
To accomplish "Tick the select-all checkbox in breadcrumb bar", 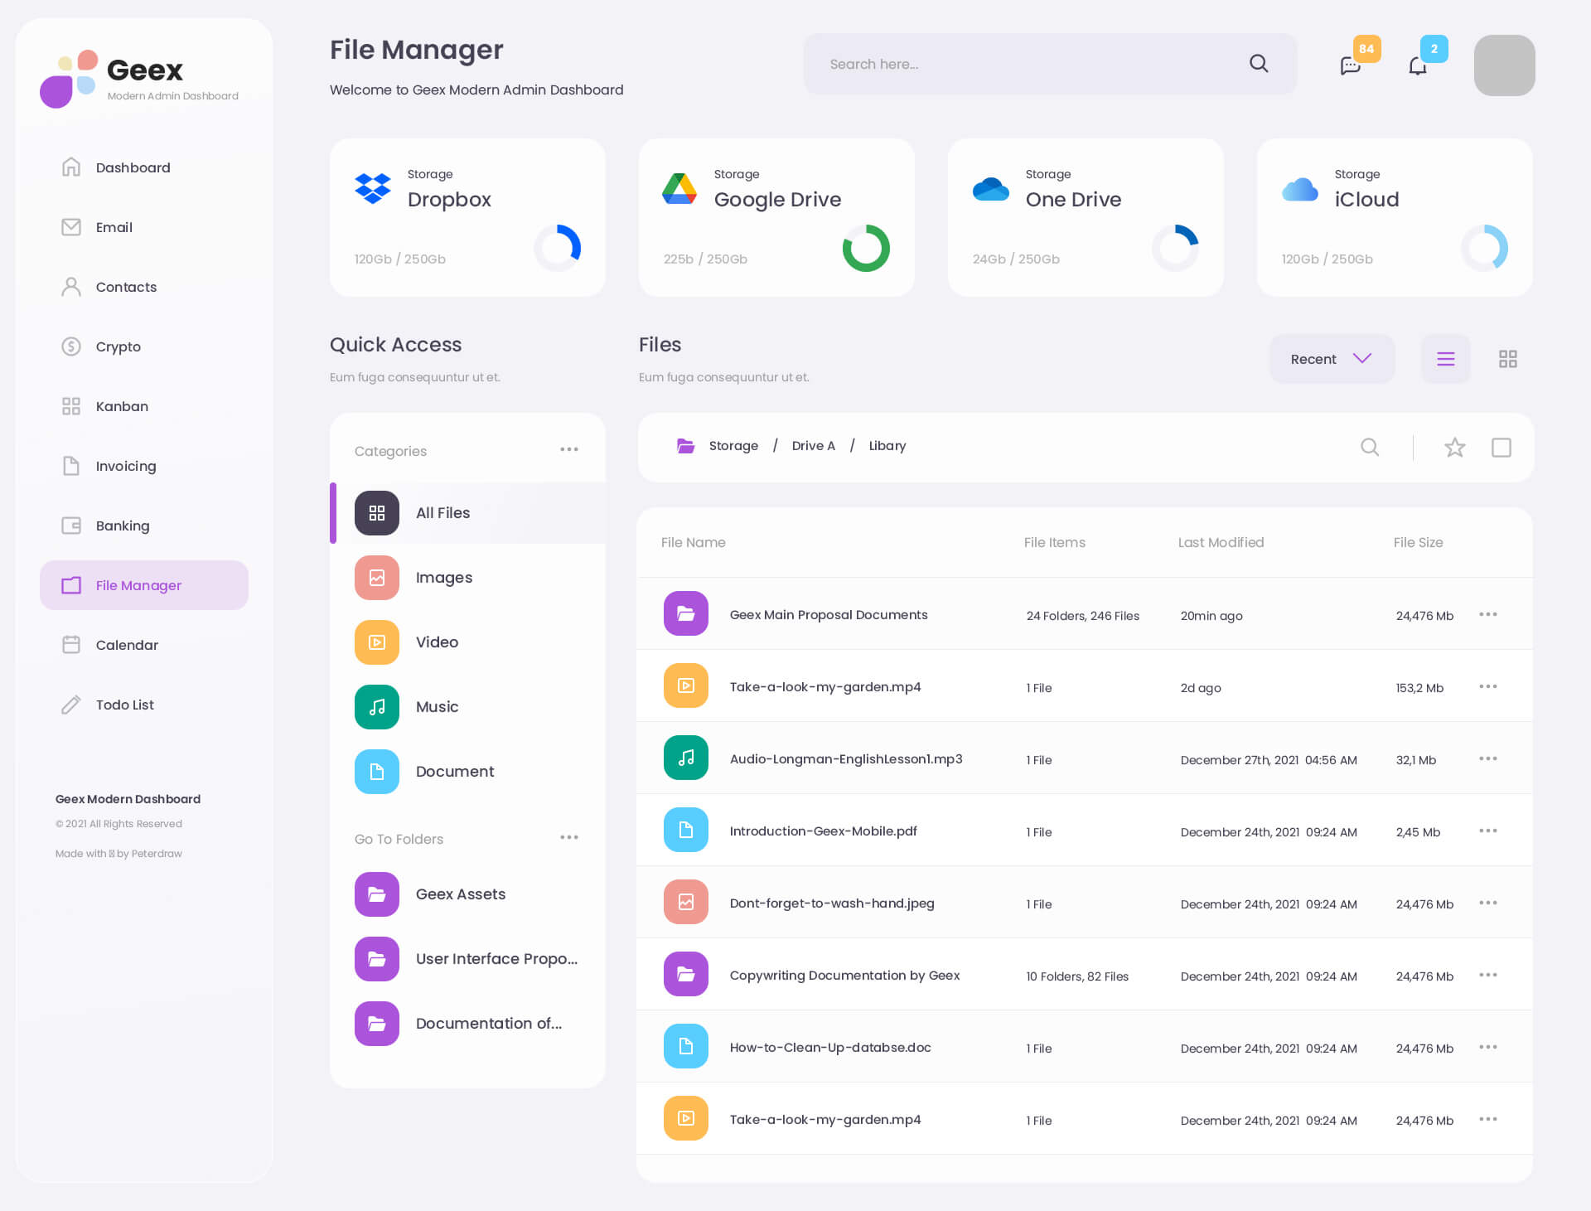I will click(1501, 448).
